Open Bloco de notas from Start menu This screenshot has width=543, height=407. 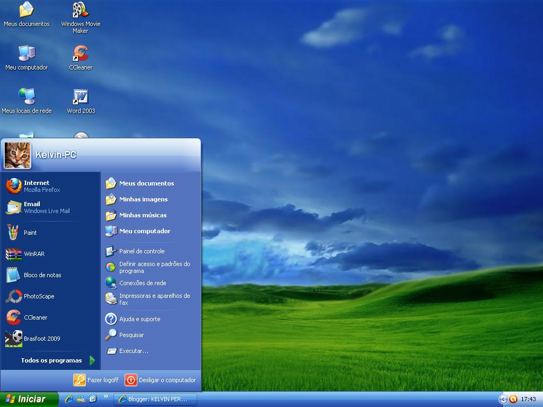(x=50, y=275)
